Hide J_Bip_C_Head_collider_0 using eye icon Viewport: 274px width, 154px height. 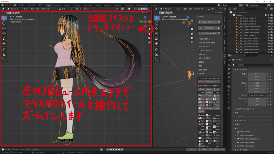269,18
